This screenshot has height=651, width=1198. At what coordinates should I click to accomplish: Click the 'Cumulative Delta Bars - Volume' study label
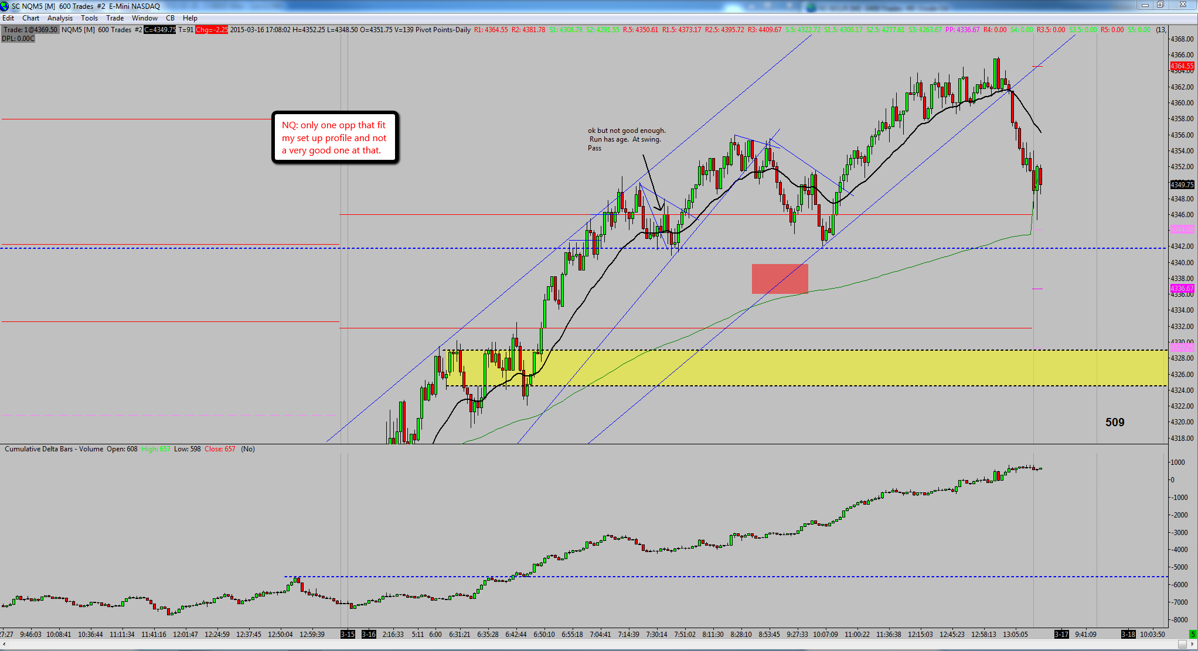tap(54, 449)
